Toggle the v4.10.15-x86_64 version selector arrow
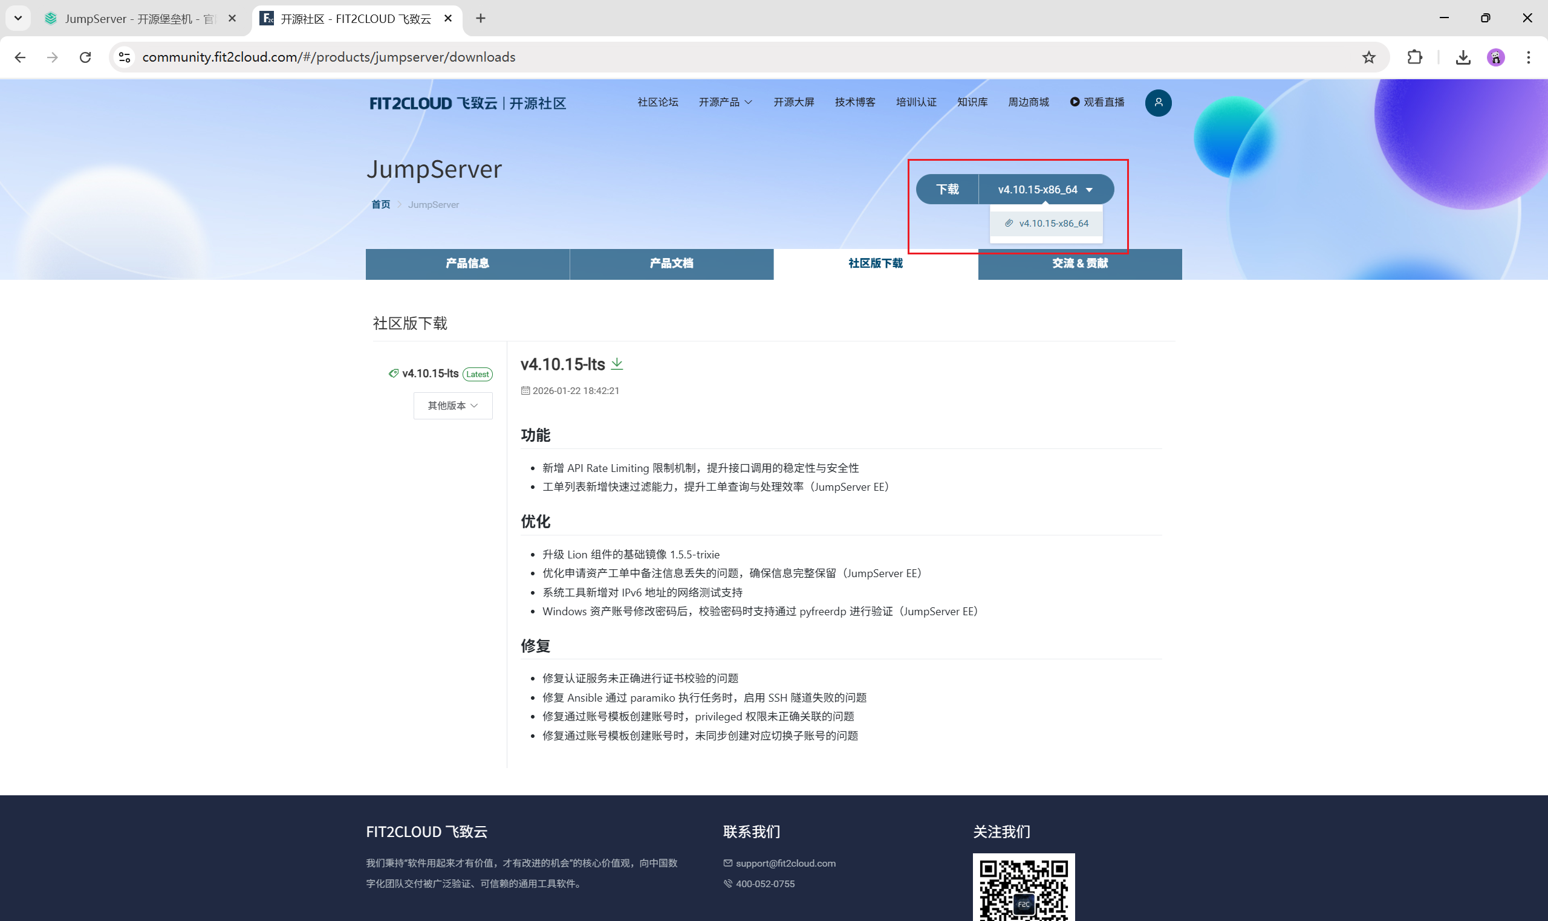 click(1089, 190)
